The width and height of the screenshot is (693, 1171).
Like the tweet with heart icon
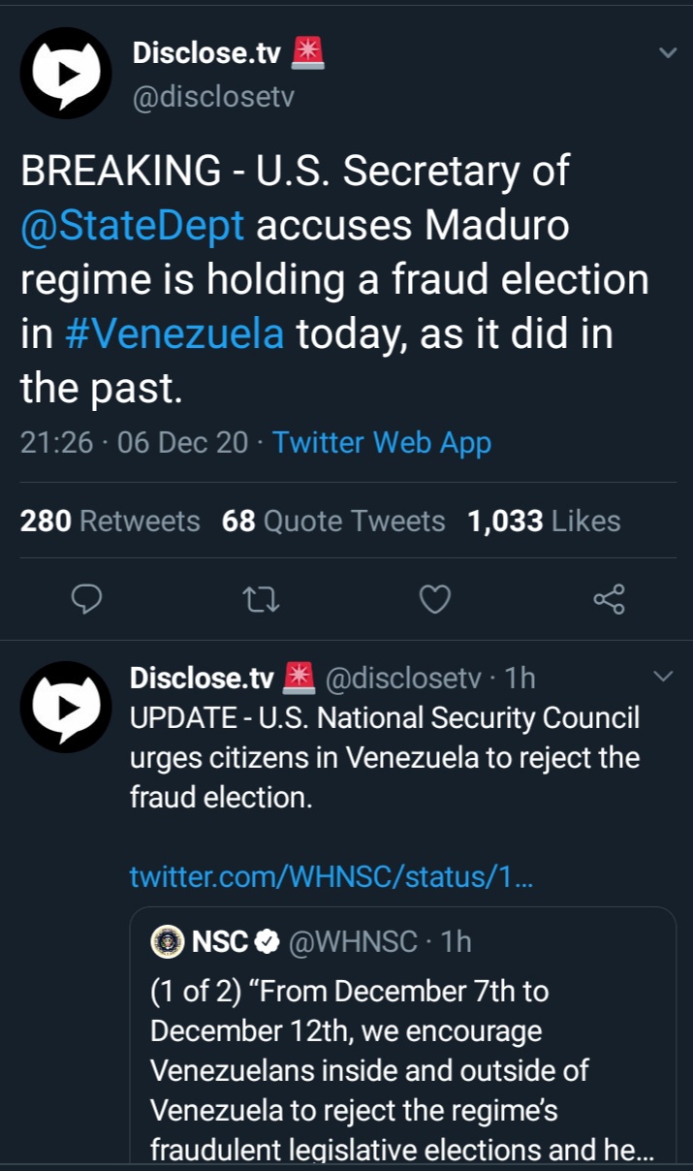pyautogui.click(x=434, y=600)
